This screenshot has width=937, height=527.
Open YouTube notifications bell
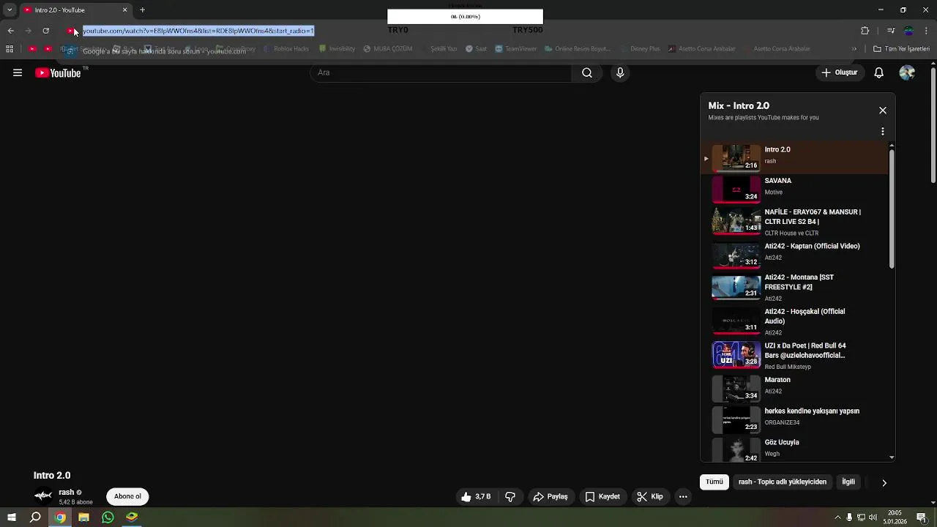tap(878, 72)
